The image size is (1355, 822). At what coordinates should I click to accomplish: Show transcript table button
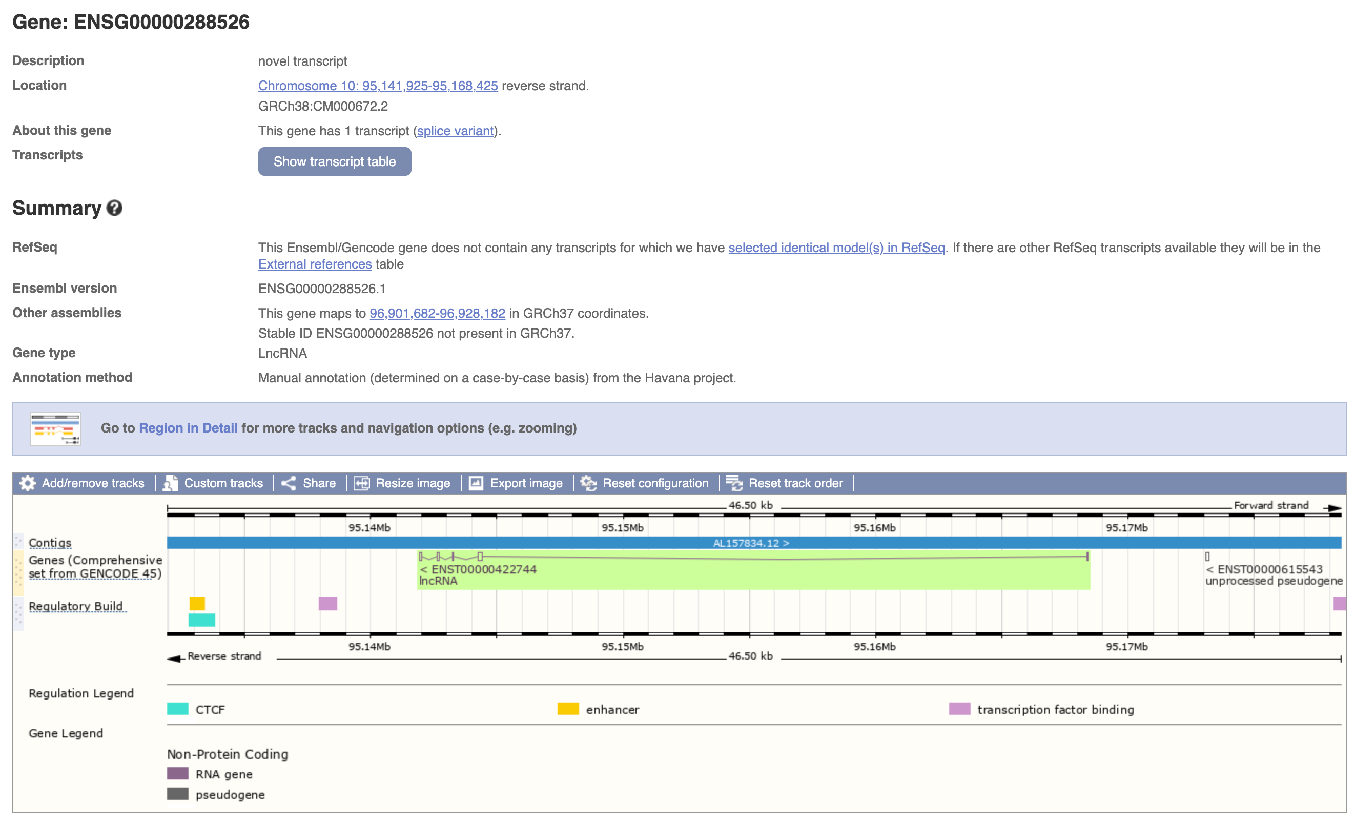[334, 161]
